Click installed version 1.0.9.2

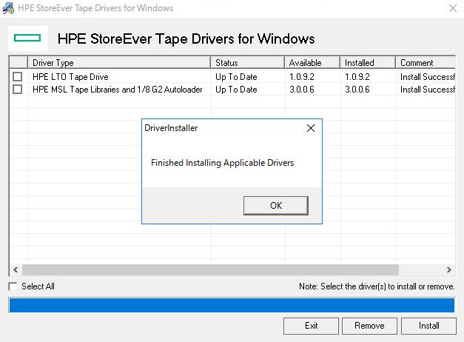click(357, 77)
